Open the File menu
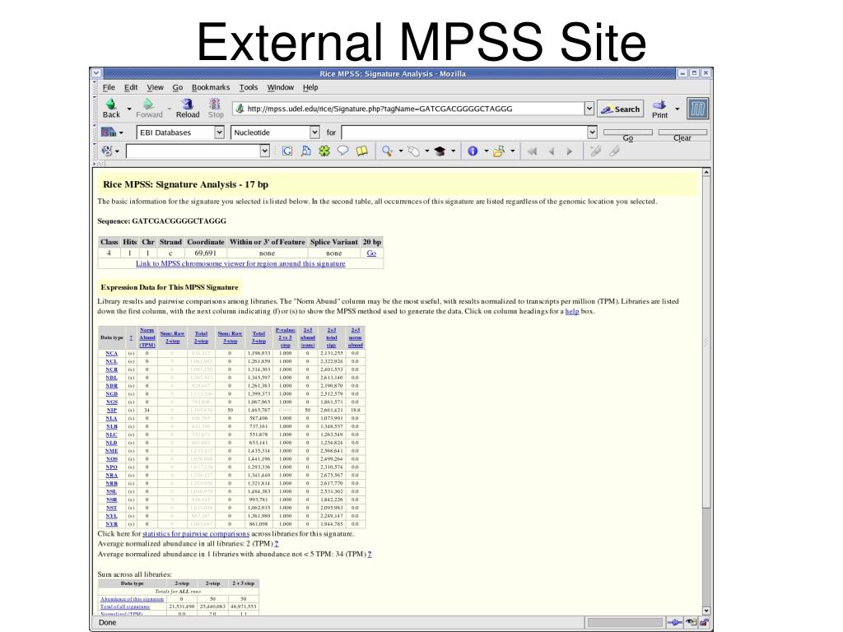The height and width of the screenshot is (632, 843). pos(109,87)
